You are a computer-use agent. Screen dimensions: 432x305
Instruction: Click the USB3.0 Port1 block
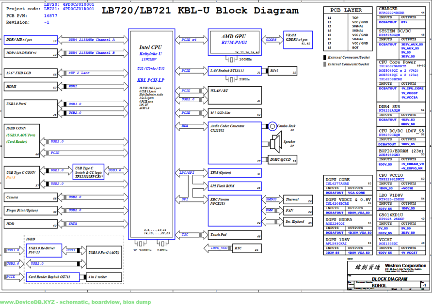tap(31, 108)
